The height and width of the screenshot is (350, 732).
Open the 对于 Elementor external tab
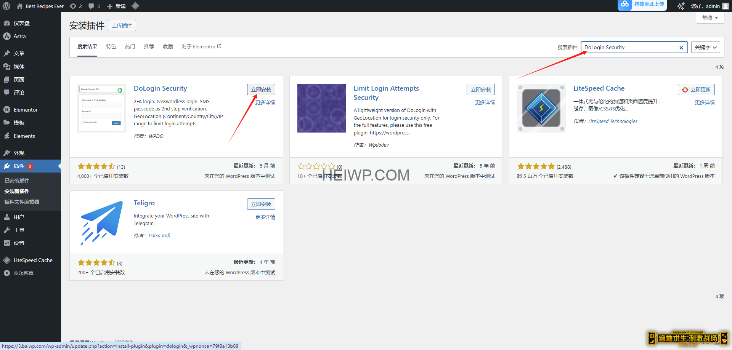[201, 46]
